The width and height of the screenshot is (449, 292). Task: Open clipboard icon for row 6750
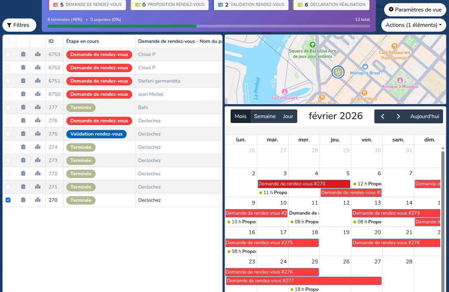[23, 94]
